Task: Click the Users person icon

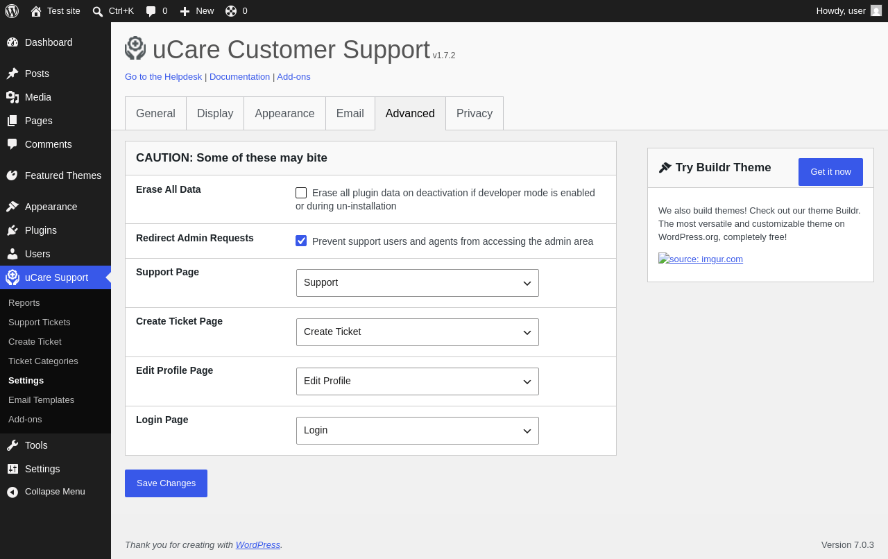Action: pyautogui.click(x=12, y=254)
